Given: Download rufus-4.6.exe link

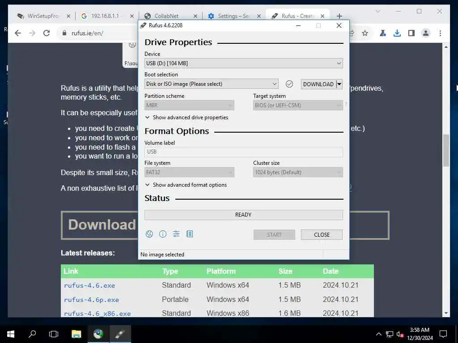Looking at the screenshot, I should 89,285.
